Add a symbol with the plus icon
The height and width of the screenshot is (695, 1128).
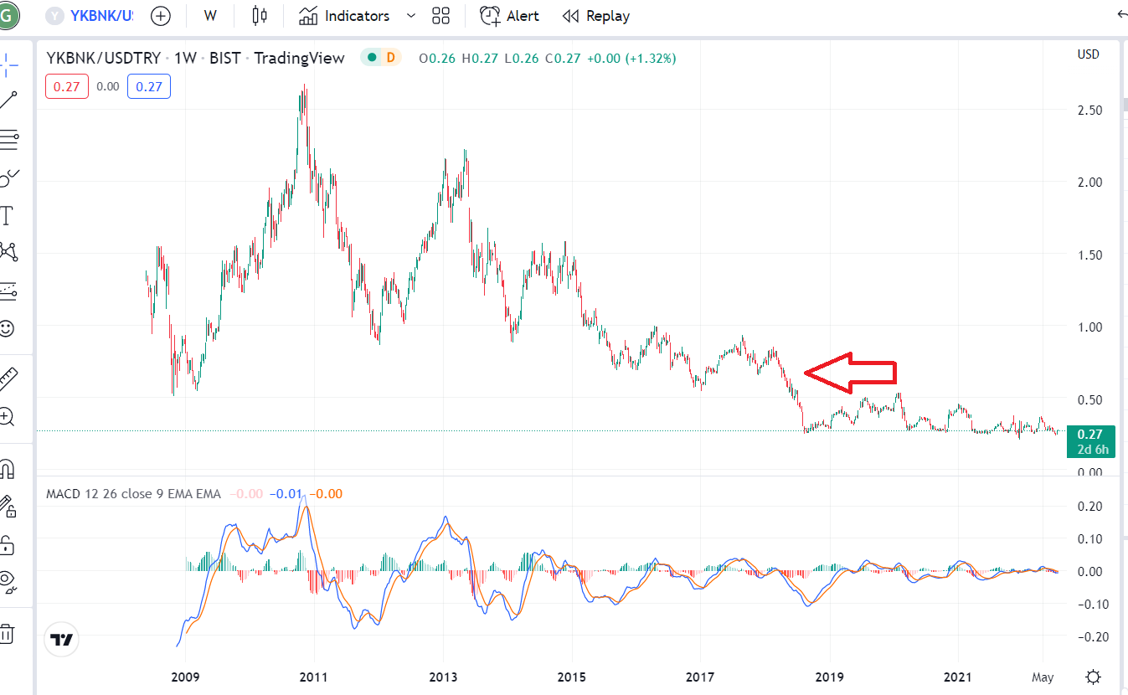[160, 16]
